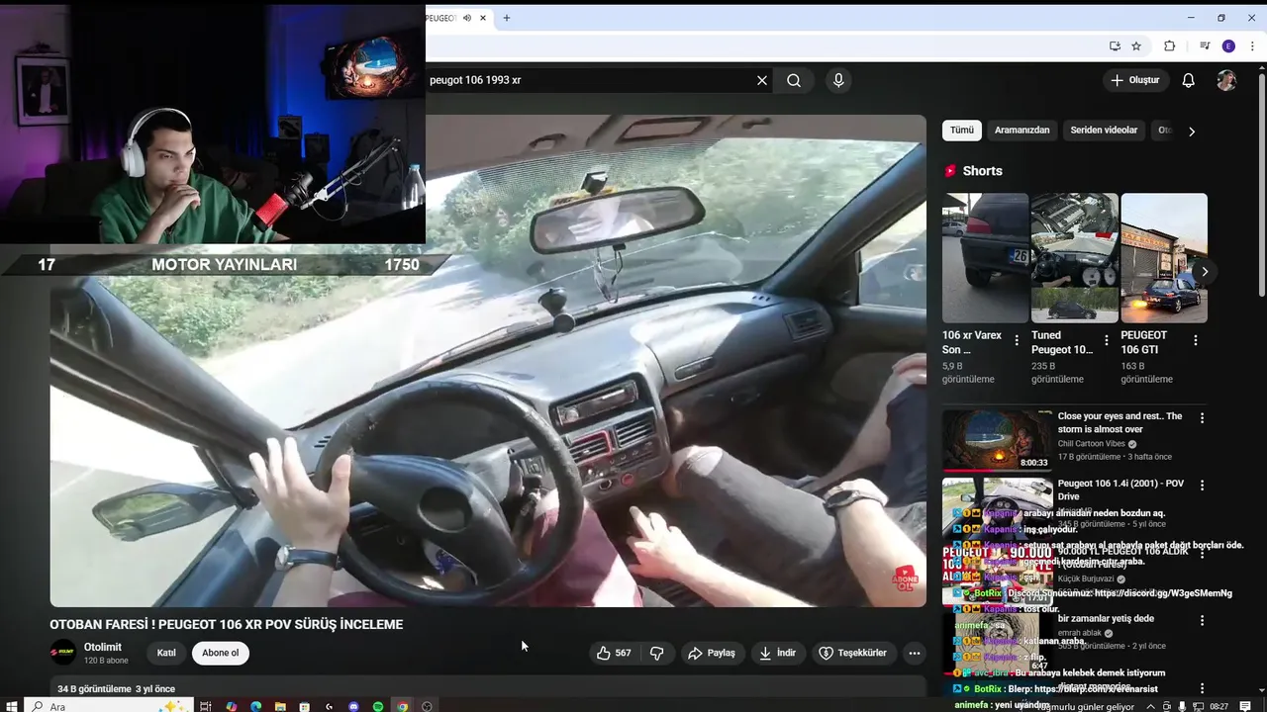This screenshot has height=712, width=1267.
Task: Open the browser extensions puzzle icon
Action: click(x=1170, y=45)
